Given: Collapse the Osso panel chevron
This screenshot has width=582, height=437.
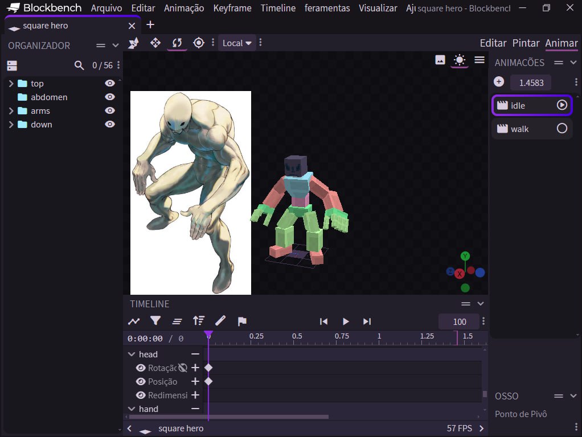Looking at the screenshot, I should coord(573,396).
